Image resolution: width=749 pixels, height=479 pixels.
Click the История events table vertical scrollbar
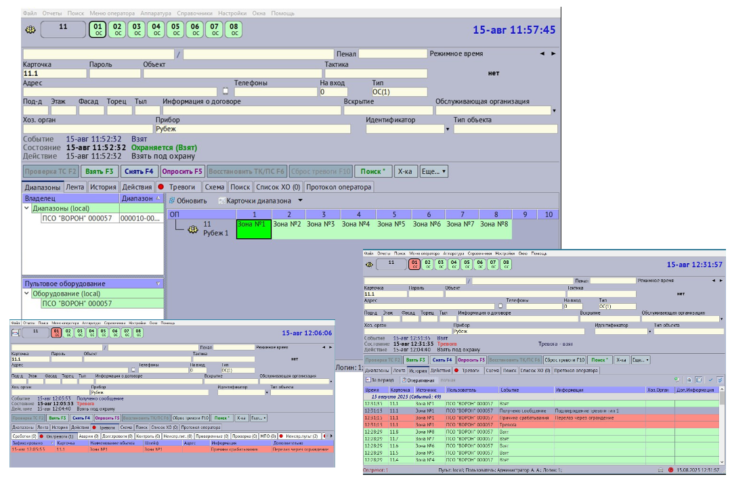pos(721,426)
